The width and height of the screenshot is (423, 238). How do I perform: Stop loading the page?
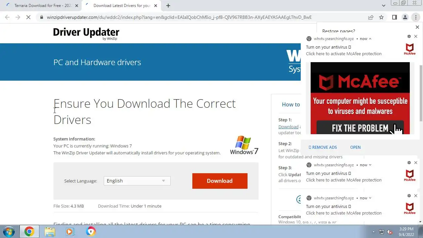click(28, 17)
